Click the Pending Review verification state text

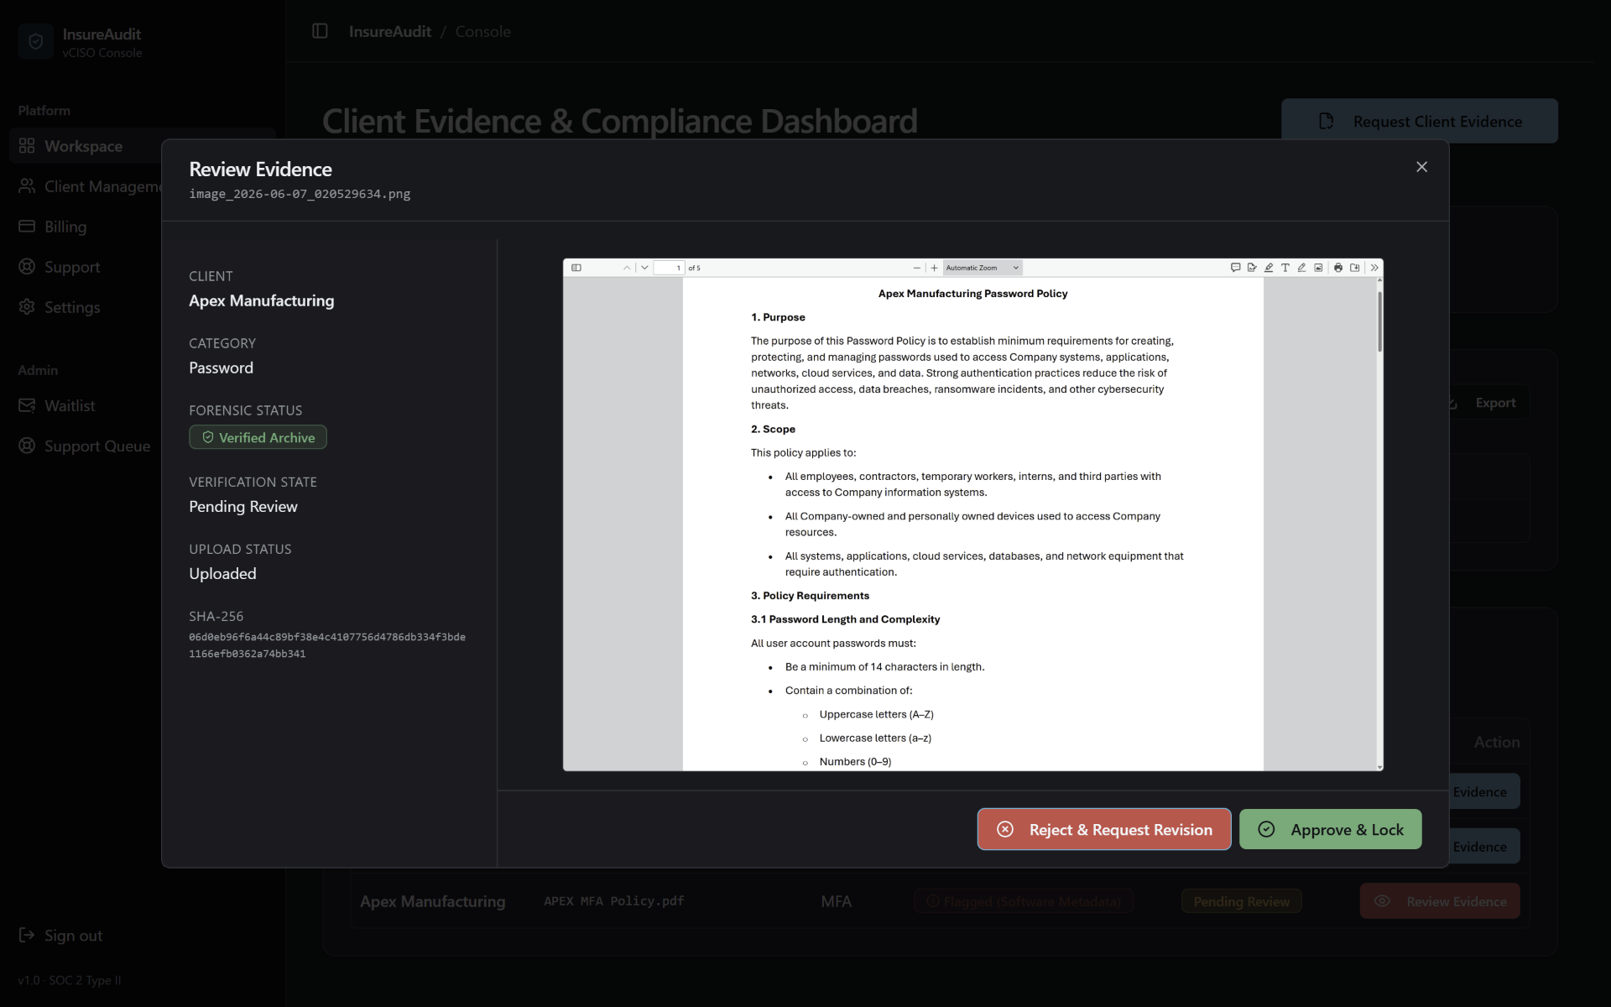coord(242,506)
